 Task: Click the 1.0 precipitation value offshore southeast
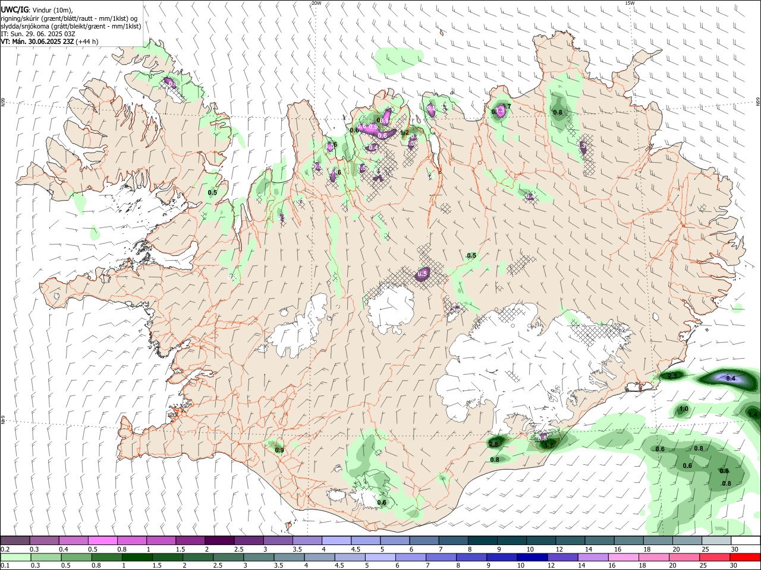(x=684, y=409)
